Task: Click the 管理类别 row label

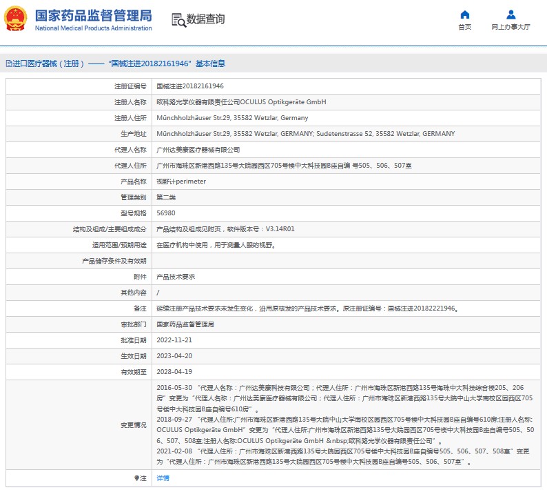Action: 134,197
